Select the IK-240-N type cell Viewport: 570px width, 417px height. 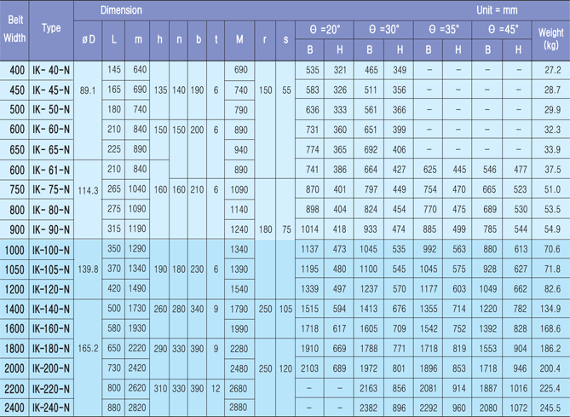(x=52, y=408)
